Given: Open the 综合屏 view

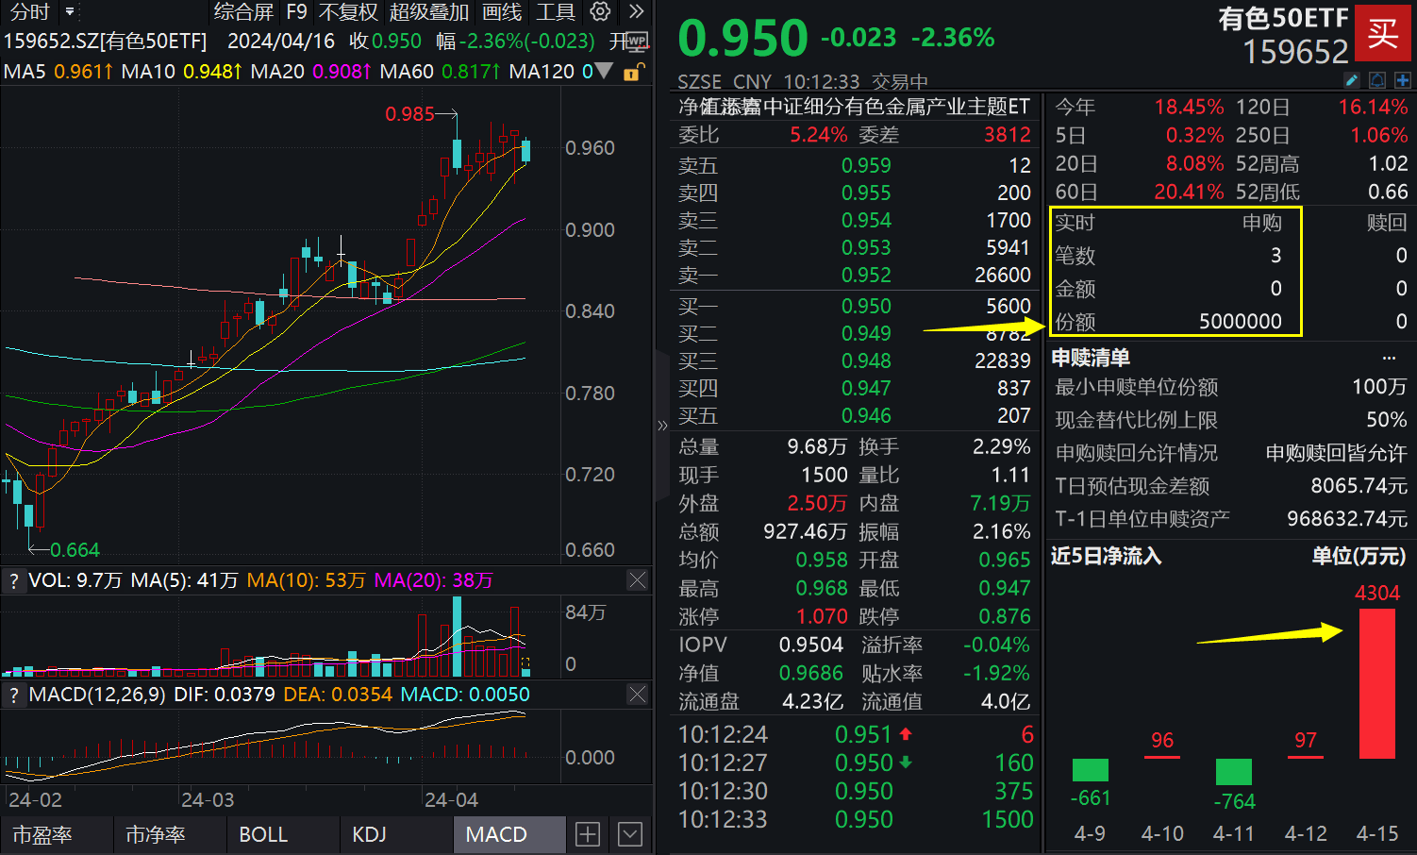Looking at the screenshot, I should pos(243,12).
